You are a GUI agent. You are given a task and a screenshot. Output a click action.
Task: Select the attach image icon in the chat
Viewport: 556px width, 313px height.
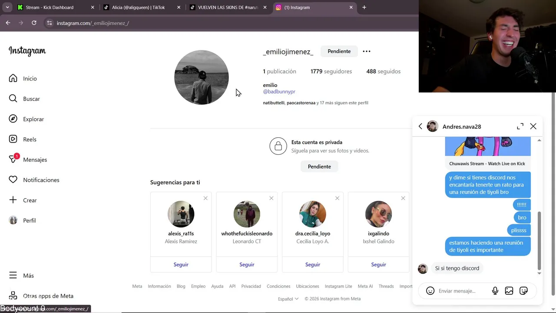coord(509,291)
